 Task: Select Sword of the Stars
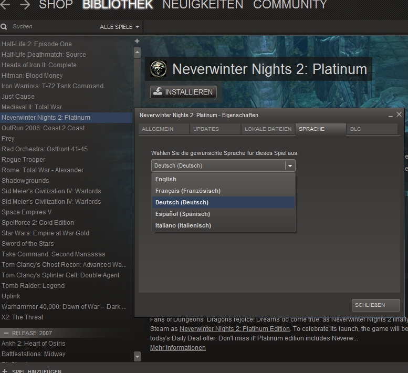coord(66,244)
